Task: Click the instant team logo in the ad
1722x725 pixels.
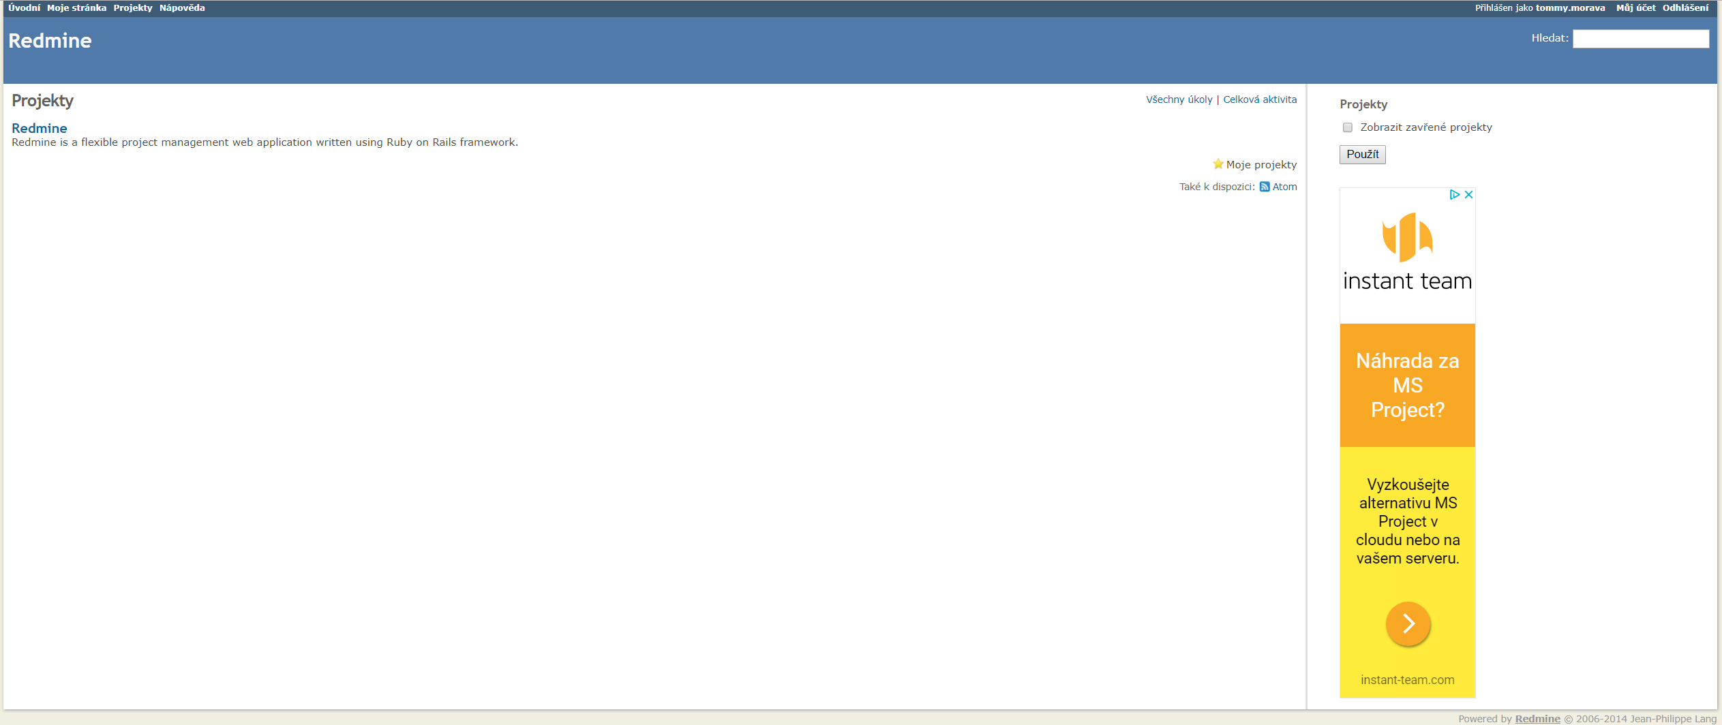Action: coord(1408,252)
